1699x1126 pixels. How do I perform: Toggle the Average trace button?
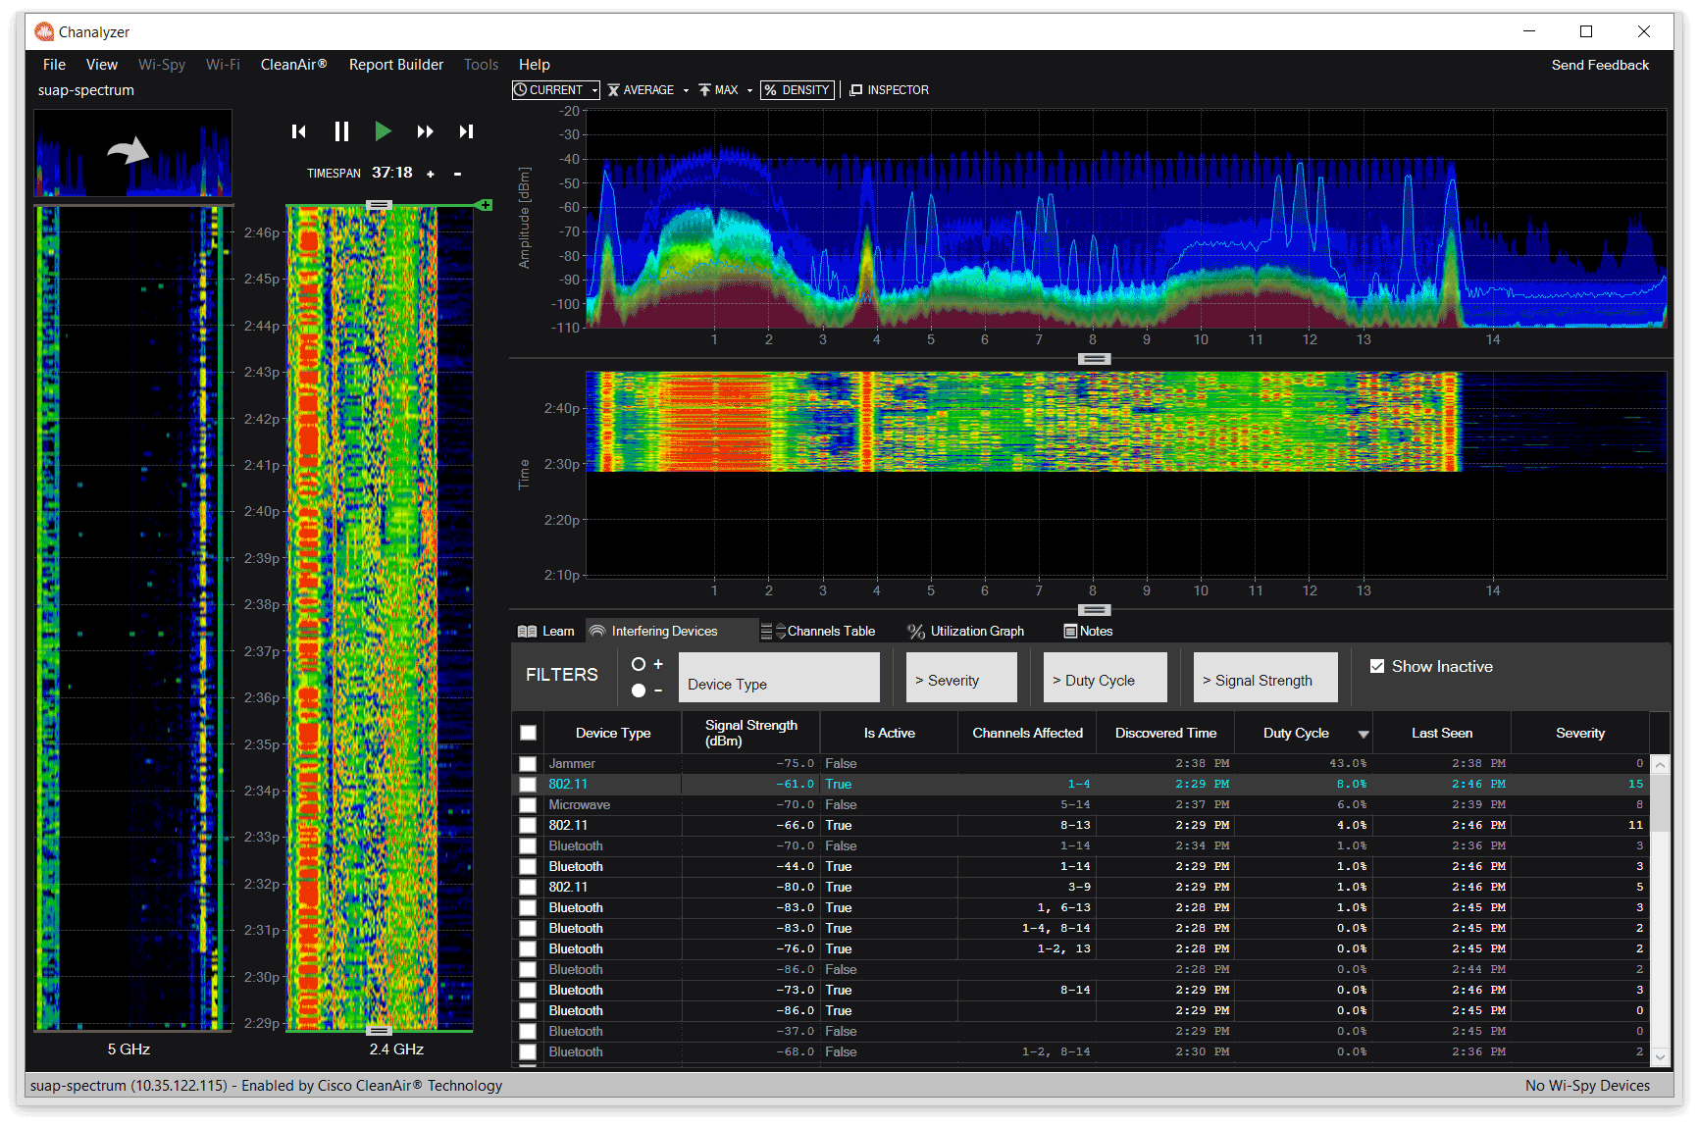(642, 90)
